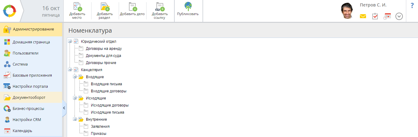The image size is (418, 137).
Task: Open tasks via the clipboard checkmark icon
Action: (375, 16)
